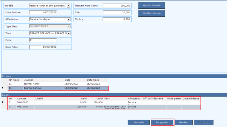Click the Piece number input field
This screenshot has width=227, height=127.
click(x=43, y=40)
